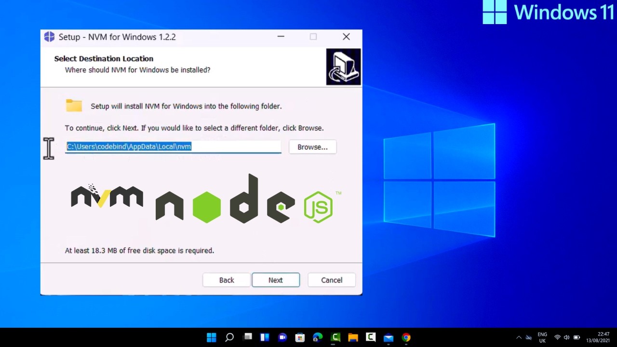Screen dimensions: 617x347
Task: Launch Microsoft Store from taskbar
Action: click(x=300, y=337)
